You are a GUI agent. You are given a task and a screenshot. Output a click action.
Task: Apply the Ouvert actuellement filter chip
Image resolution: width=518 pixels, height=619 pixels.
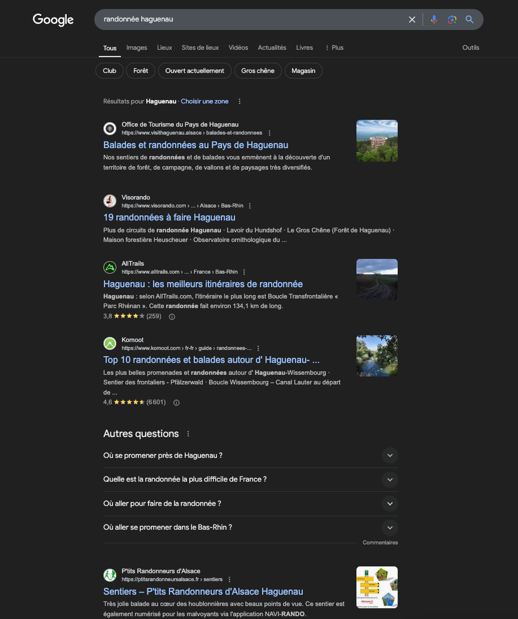194,71
